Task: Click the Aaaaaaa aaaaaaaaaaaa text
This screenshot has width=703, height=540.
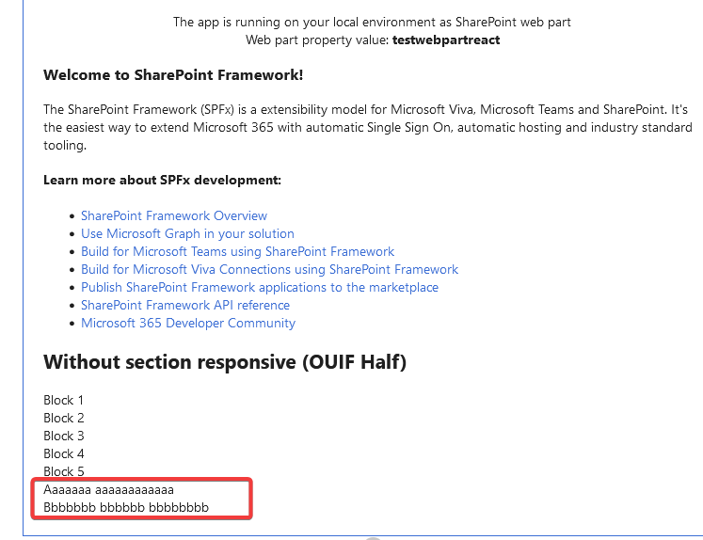Action: tap(108, 490)
